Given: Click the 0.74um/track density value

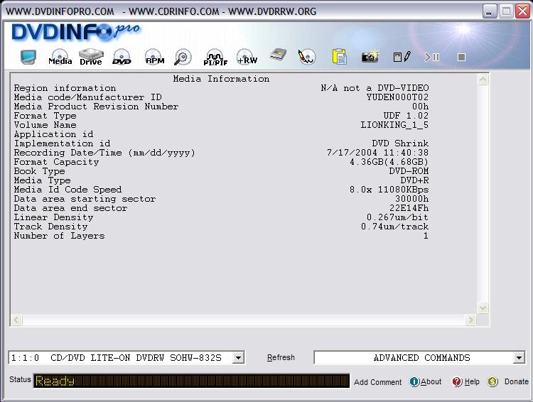Looking at the screenshot, I should point(394,227).
